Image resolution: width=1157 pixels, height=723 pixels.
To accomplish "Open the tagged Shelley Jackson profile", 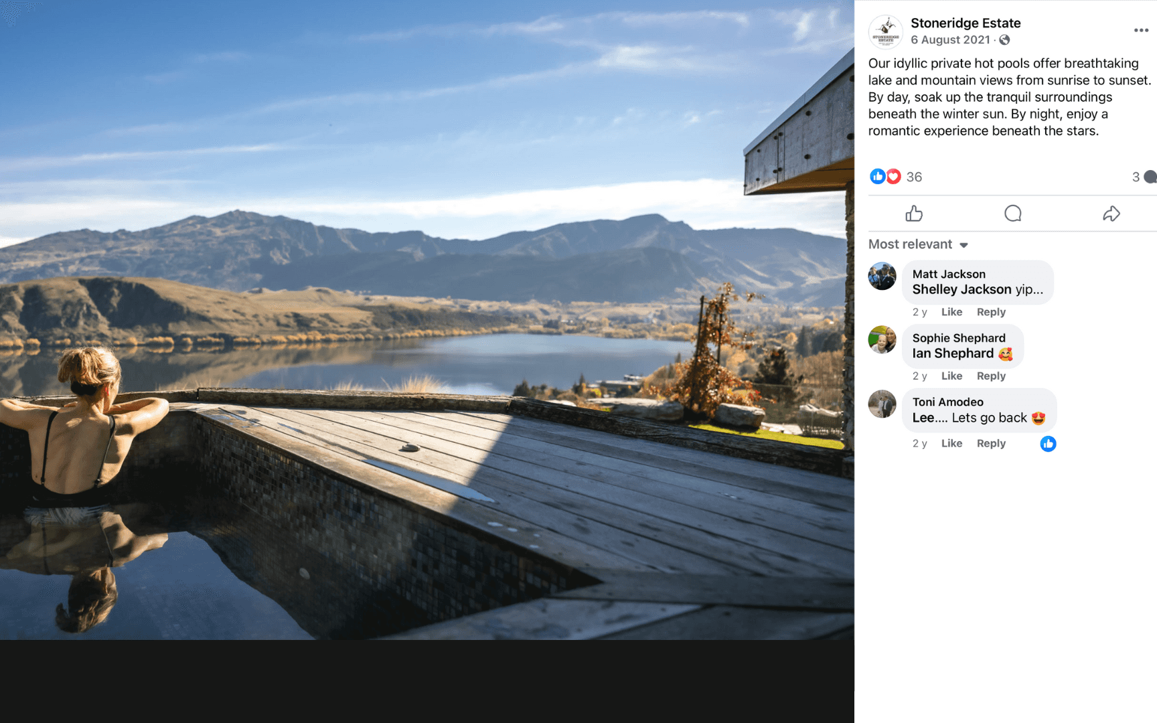I will point(961,289).
